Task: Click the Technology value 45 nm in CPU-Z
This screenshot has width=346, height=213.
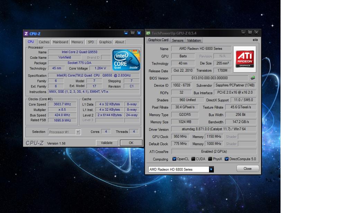Action: [x=56, y=68]
